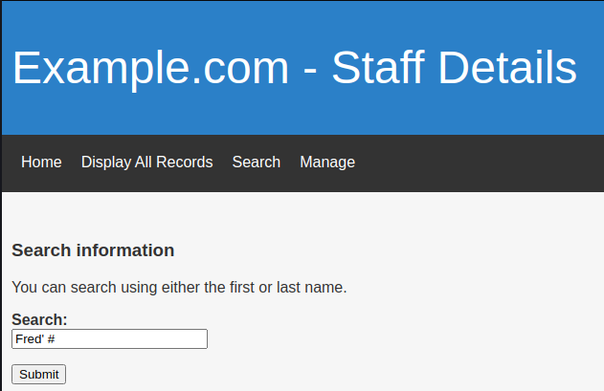Submit the staff search form
The width and height of the screenshot is (604, 391).
38,374
